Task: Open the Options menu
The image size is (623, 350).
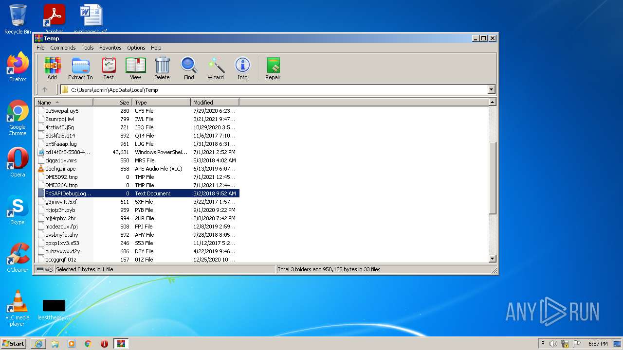Action: click(136, 48)
